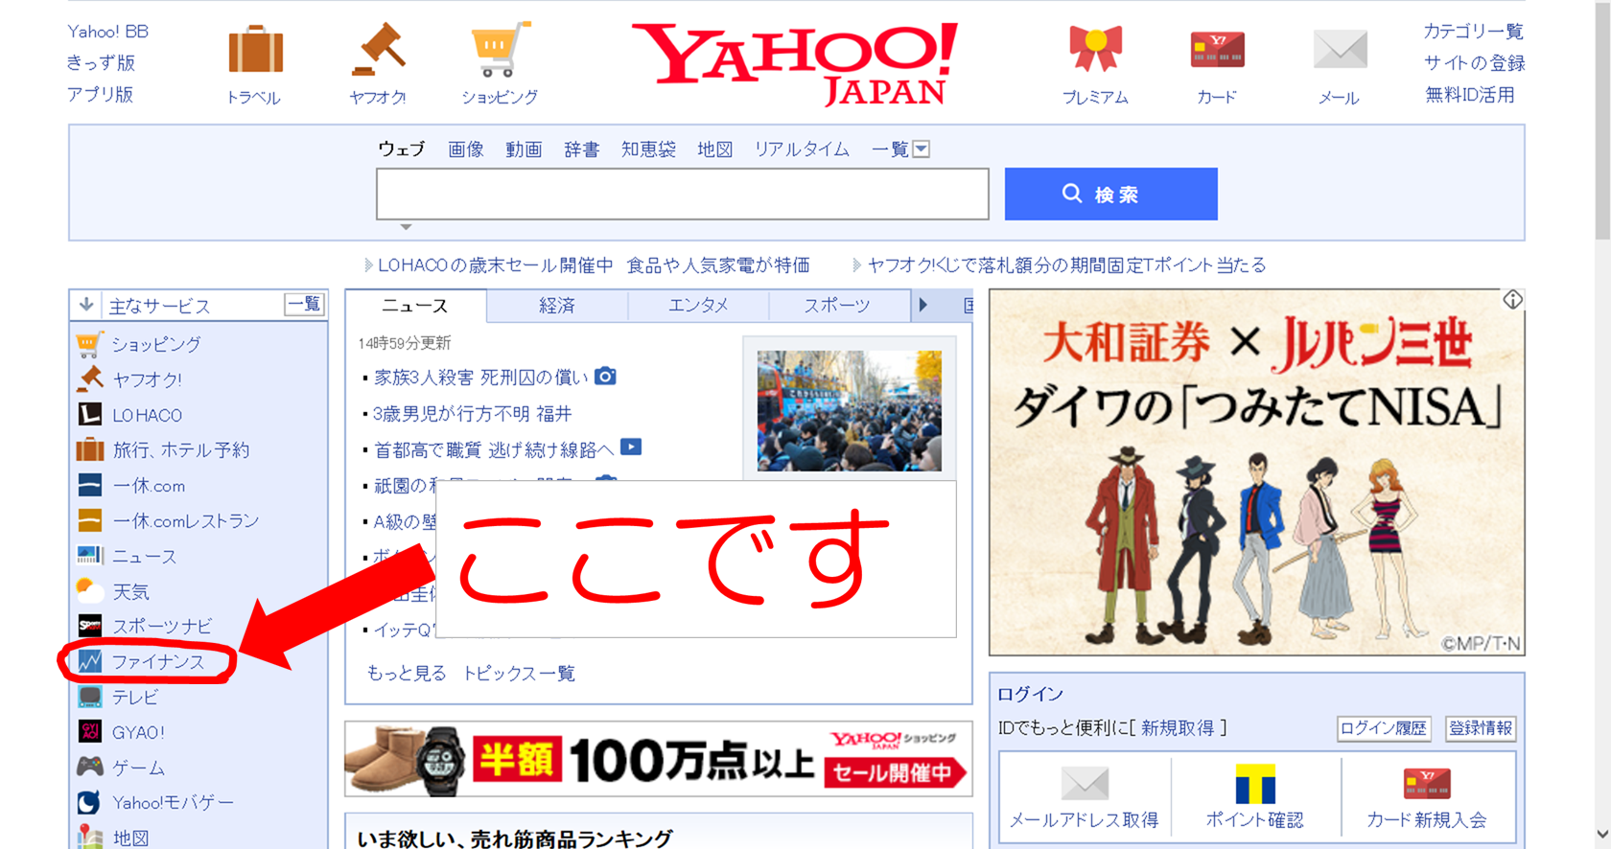Open the アプリ版 link
Image resolution: width=1611 pixels, height=849 pixels.
[x=100, y=95]
